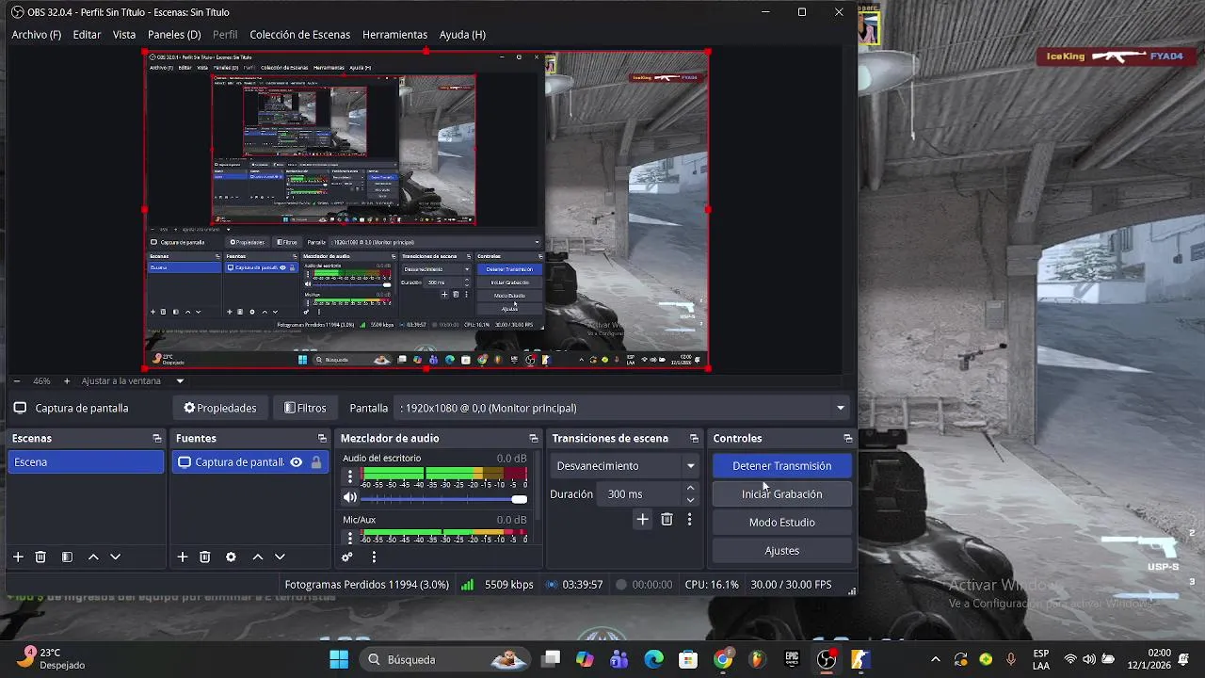Click Fotogramas Perdidos status text
Viewport: 1205px width, 678px height.
click(366, 585)
